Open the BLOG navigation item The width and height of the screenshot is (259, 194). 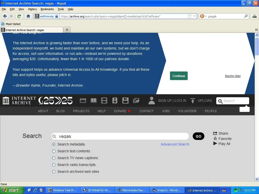click(x=60, y=111)
